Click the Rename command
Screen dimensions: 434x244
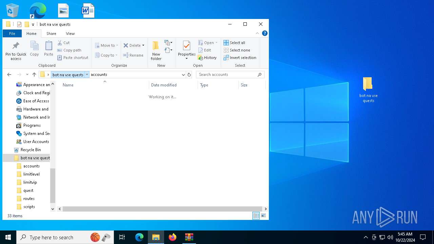coord(133,55)
